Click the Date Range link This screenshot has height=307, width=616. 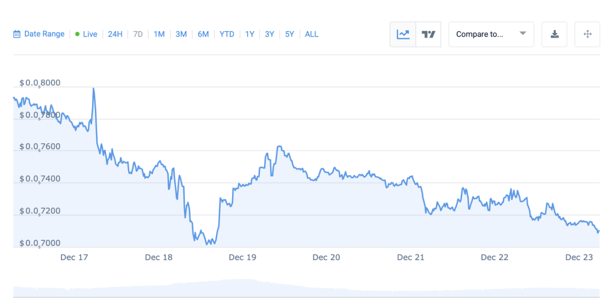44,34
